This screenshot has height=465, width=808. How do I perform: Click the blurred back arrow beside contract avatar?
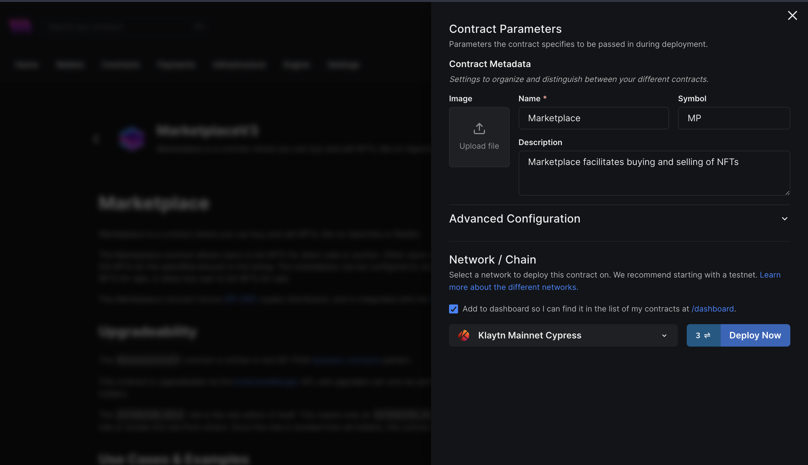pyautogui.click(x=96, y=139)
